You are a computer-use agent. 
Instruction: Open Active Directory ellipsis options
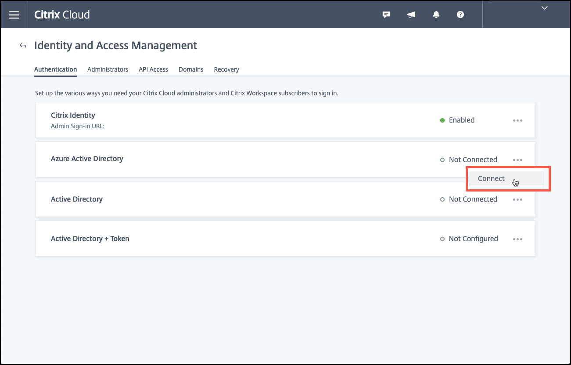tap(517, 199)
